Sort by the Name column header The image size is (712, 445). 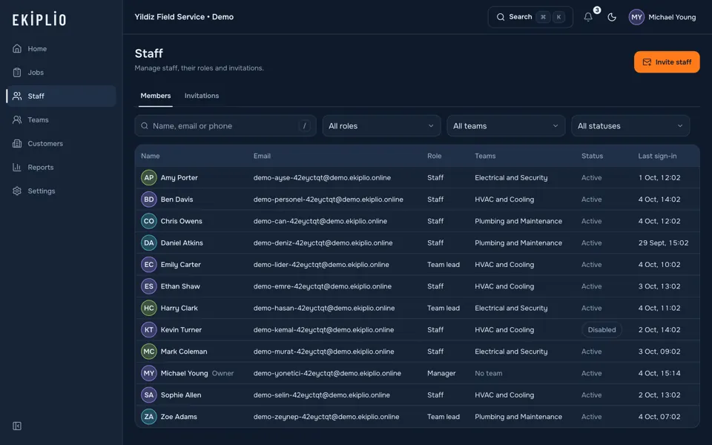[x=151, y=156]
